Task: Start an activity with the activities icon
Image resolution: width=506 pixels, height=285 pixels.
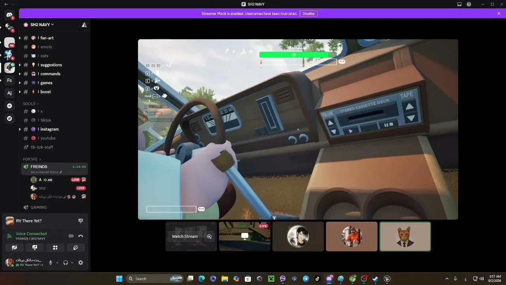Action: point(55,247)
